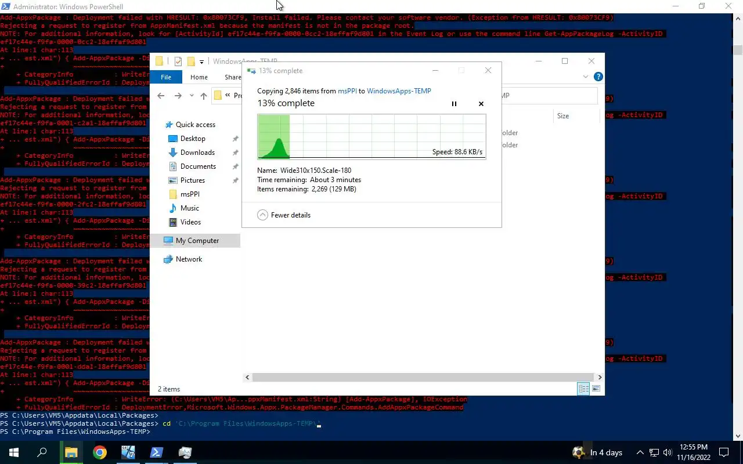Open the WindowsApps-TEMP destination link

(399, 91)
